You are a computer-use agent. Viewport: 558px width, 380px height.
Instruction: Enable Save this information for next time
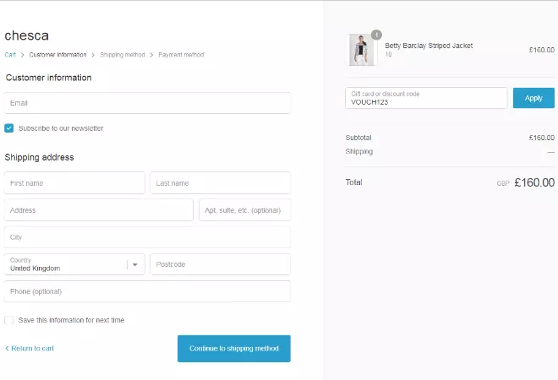click(9, 320)
